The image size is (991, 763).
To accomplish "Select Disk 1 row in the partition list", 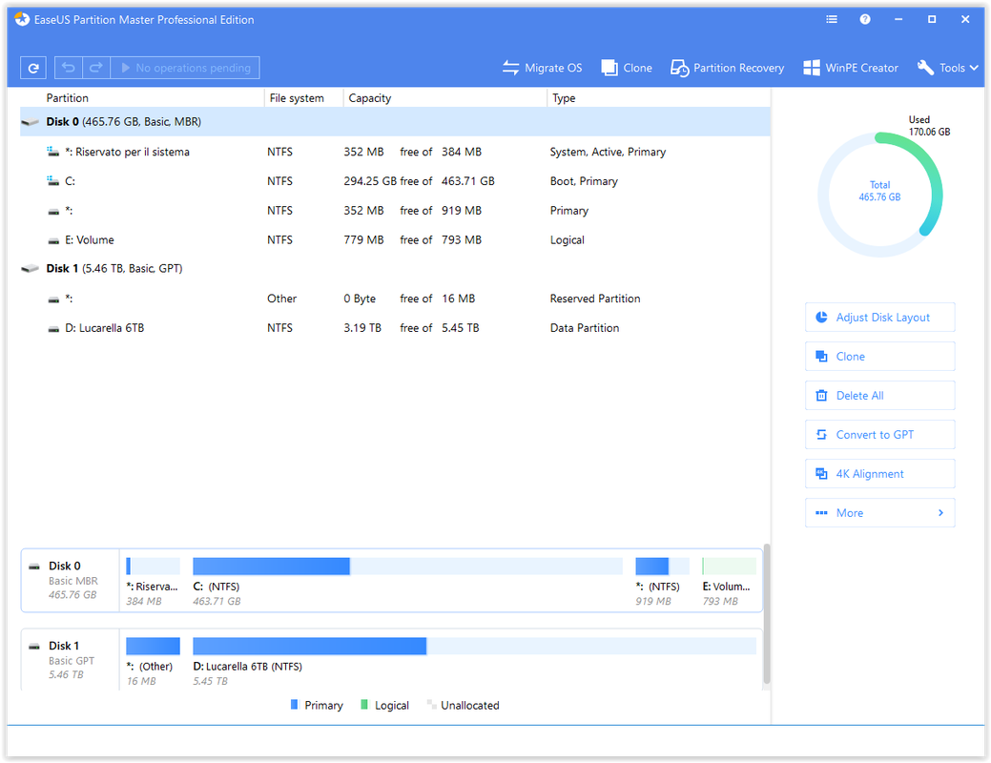I will [x=395, y=269].
